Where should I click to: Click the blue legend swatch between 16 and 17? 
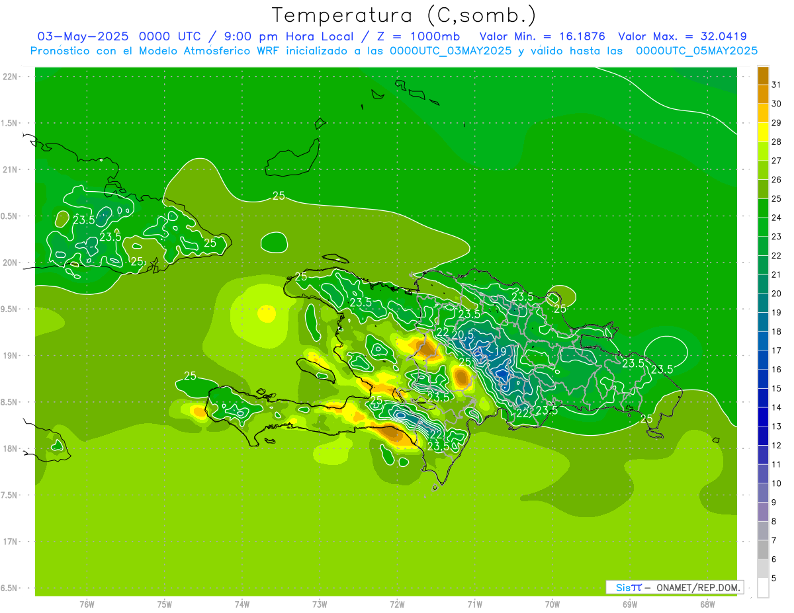tap(763, 360)
